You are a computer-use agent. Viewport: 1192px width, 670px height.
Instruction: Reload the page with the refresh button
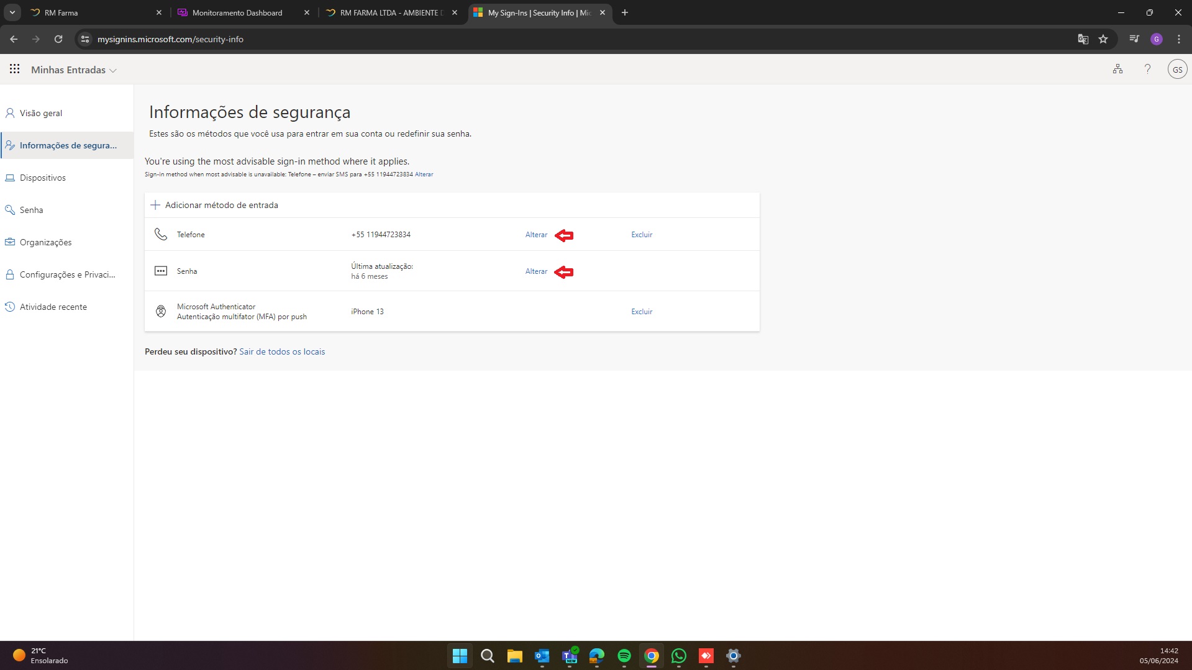tap(58, 39)
